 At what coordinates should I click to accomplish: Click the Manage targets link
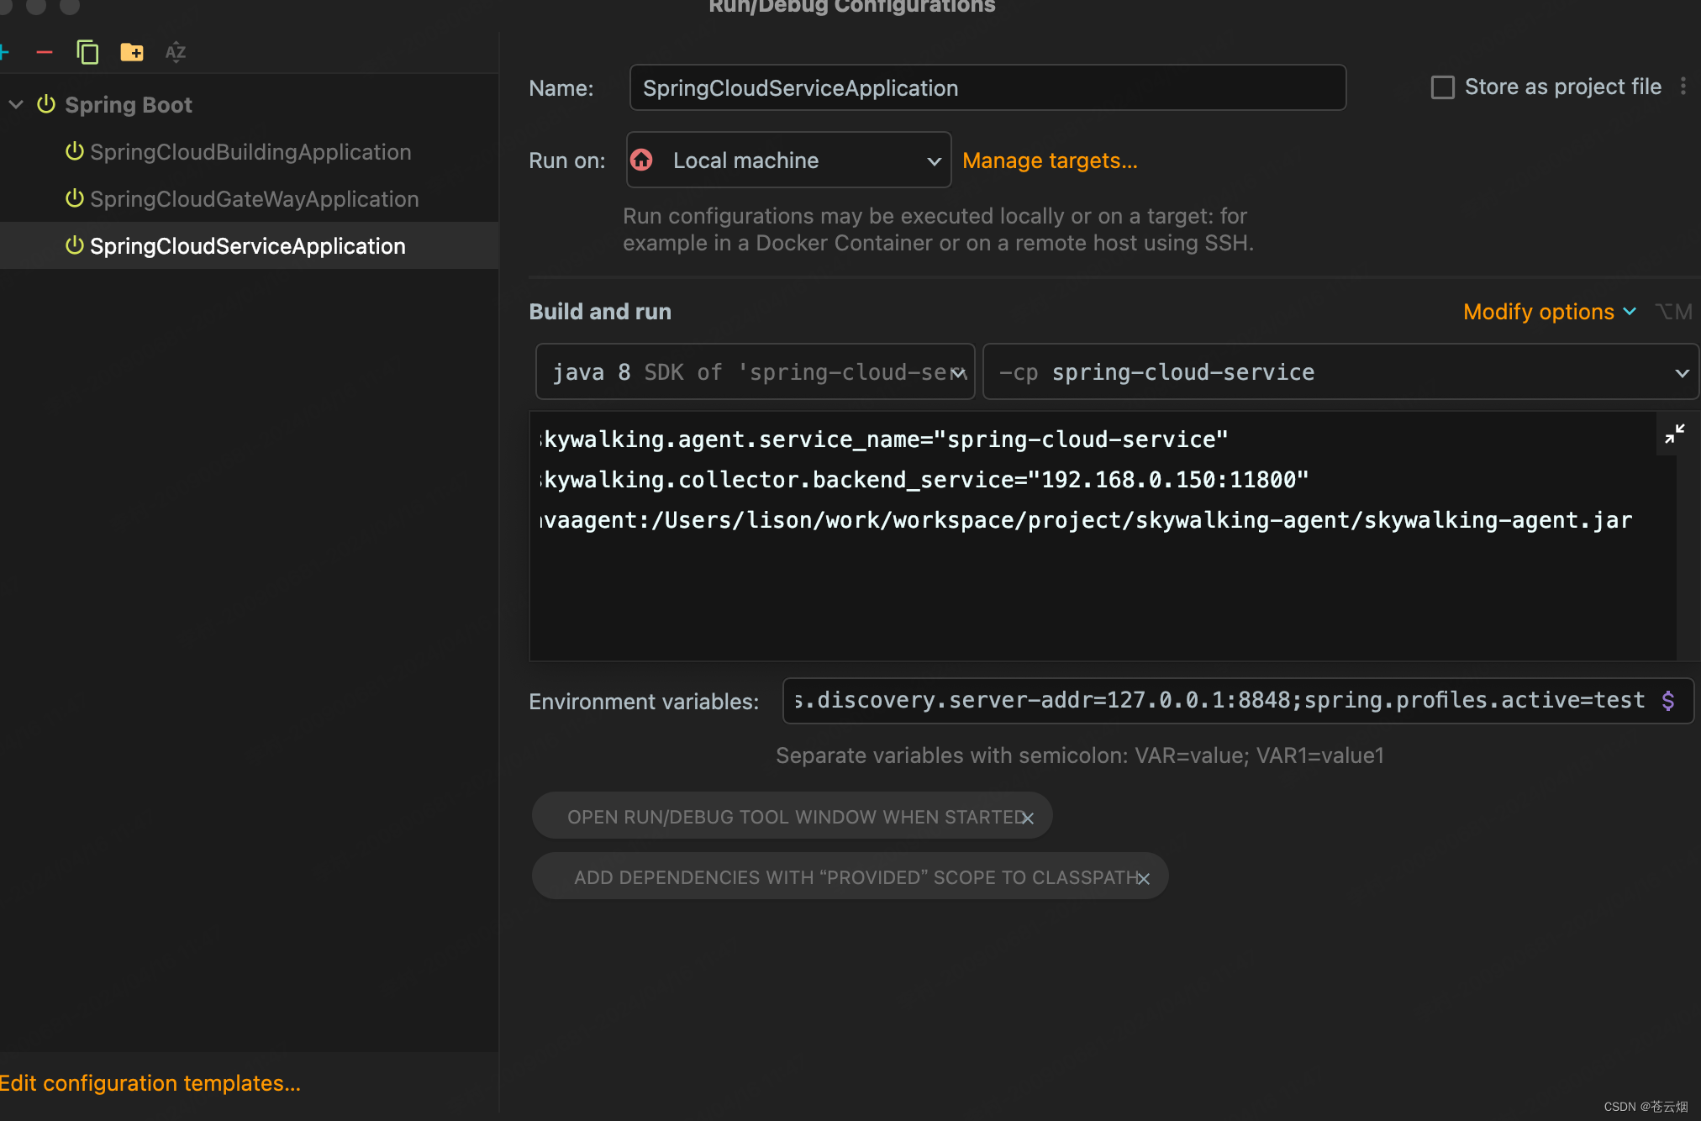click(1049, 161)
